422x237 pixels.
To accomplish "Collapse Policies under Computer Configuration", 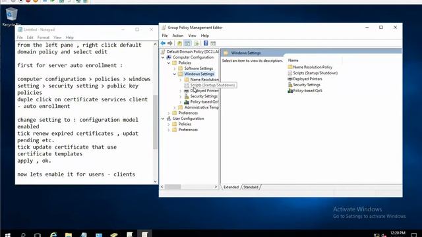I will [169, 63].
